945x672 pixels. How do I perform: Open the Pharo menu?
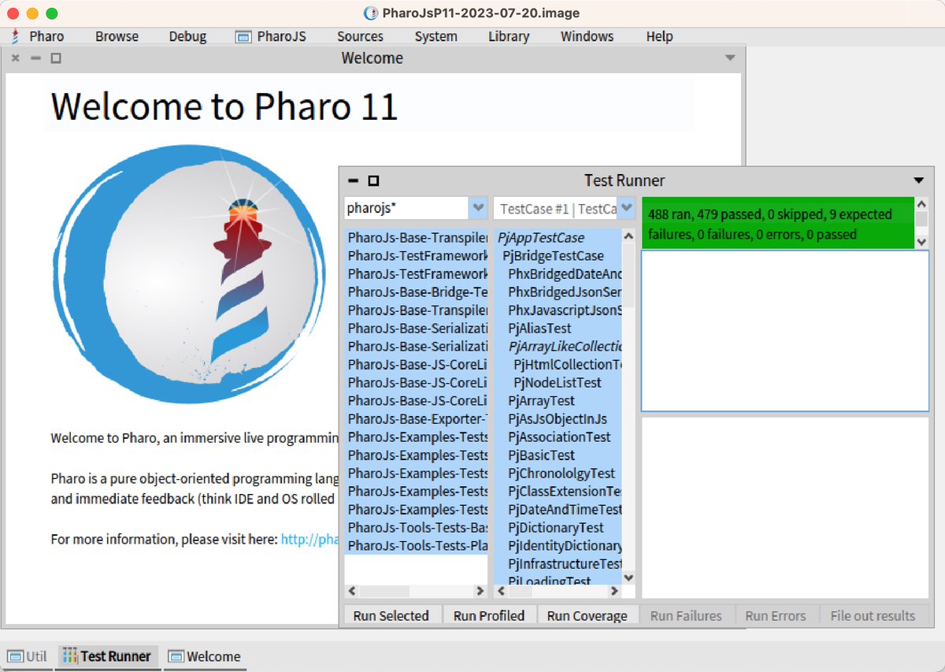click(46, 36)
